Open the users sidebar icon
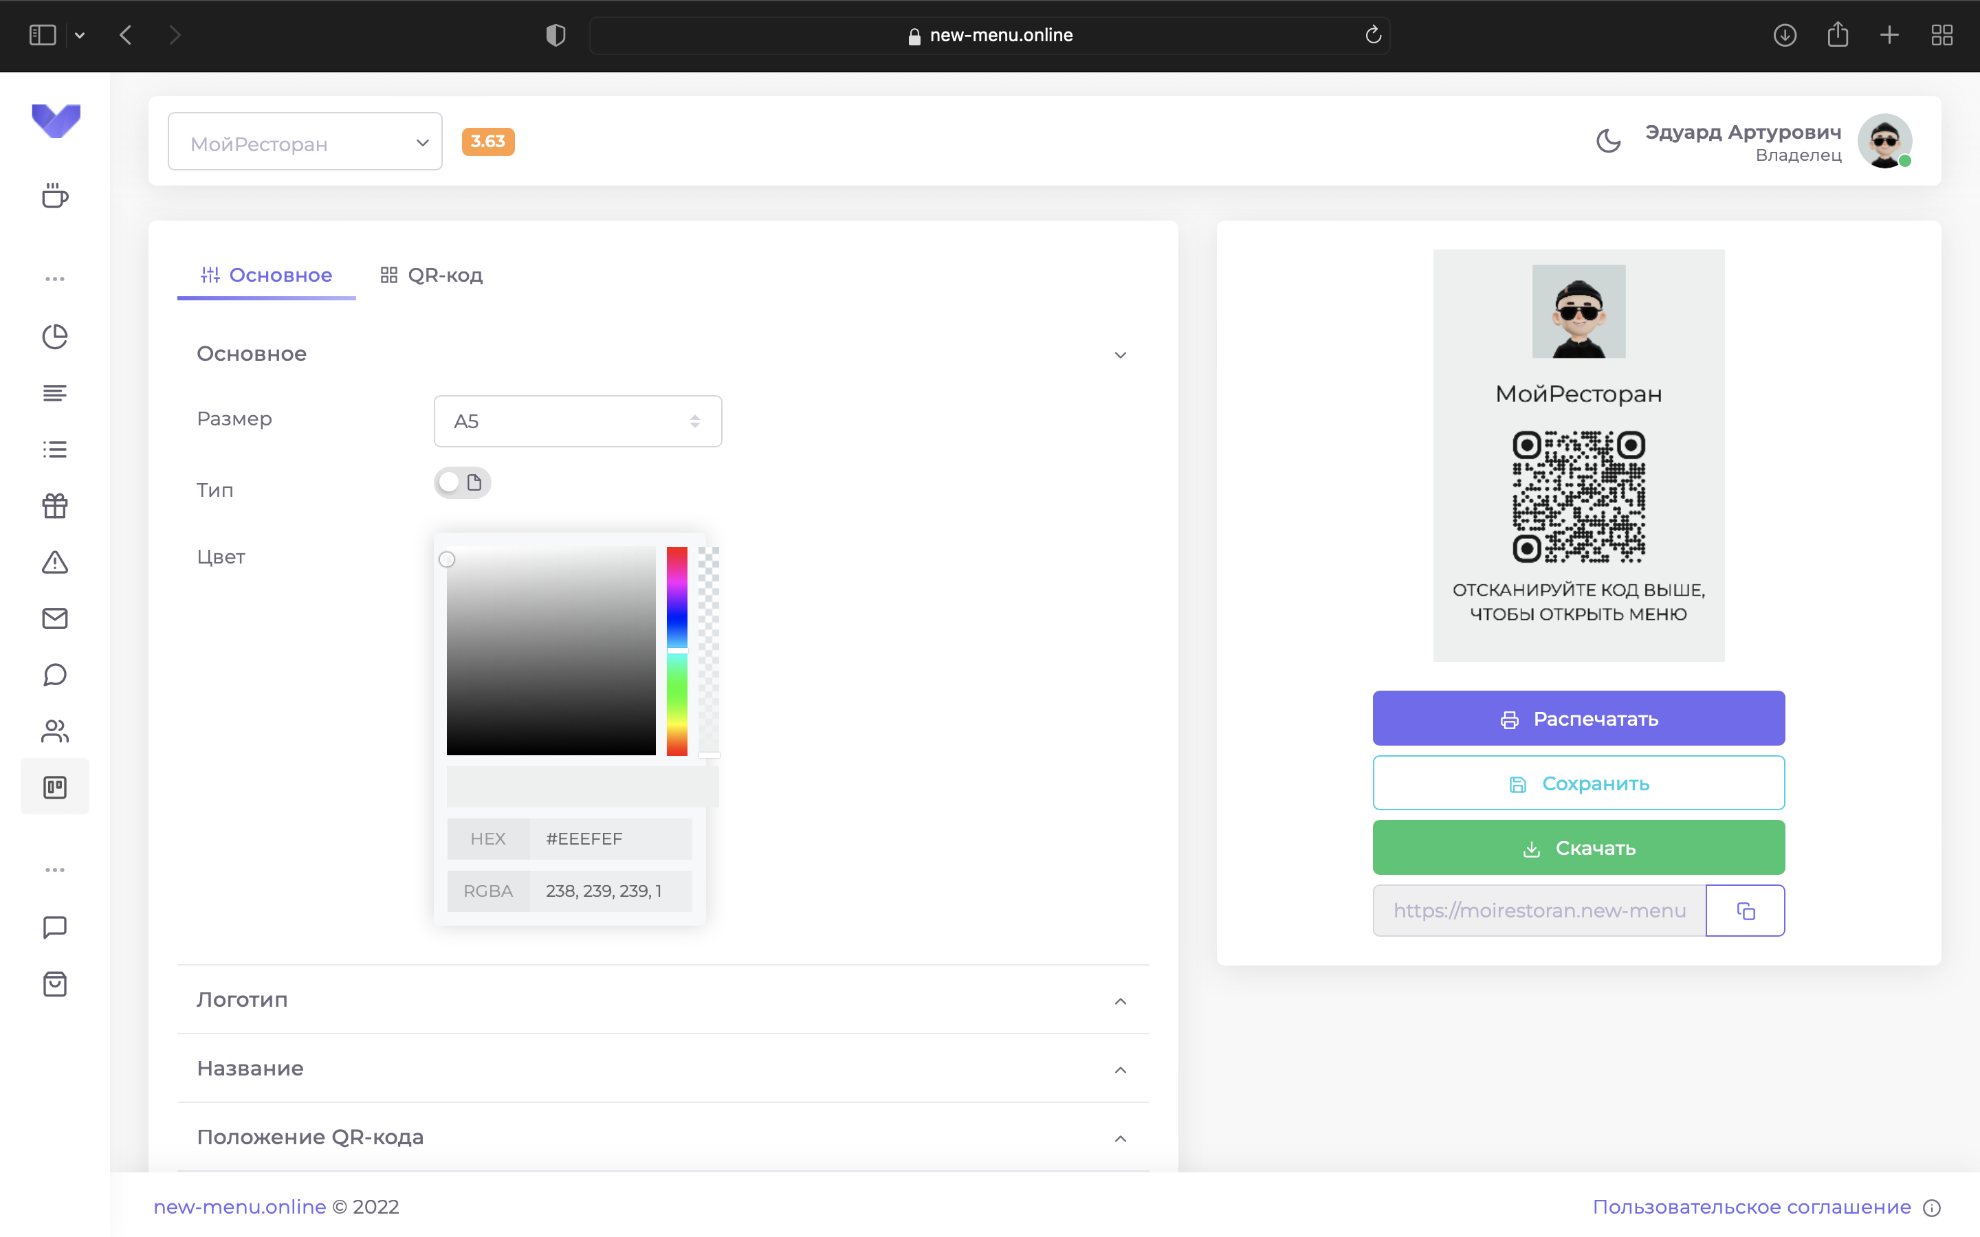Viewport: 1980px width, 1237px height. click(55, 731)
